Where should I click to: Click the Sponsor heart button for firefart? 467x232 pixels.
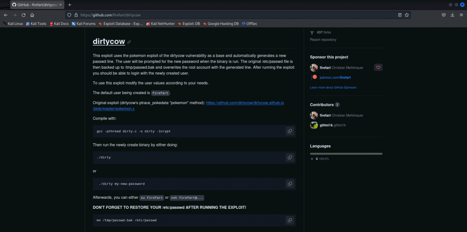378,67
